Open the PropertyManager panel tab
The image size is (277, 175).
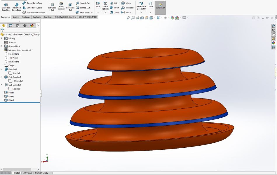point(11,26)
